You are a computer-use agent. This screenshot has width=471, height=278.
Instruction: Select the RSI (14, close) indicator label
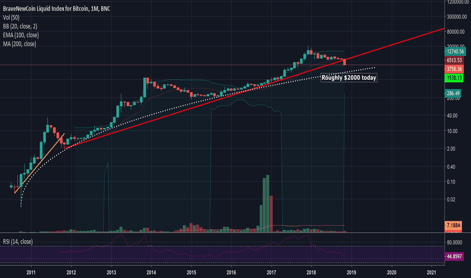point(18,242)
